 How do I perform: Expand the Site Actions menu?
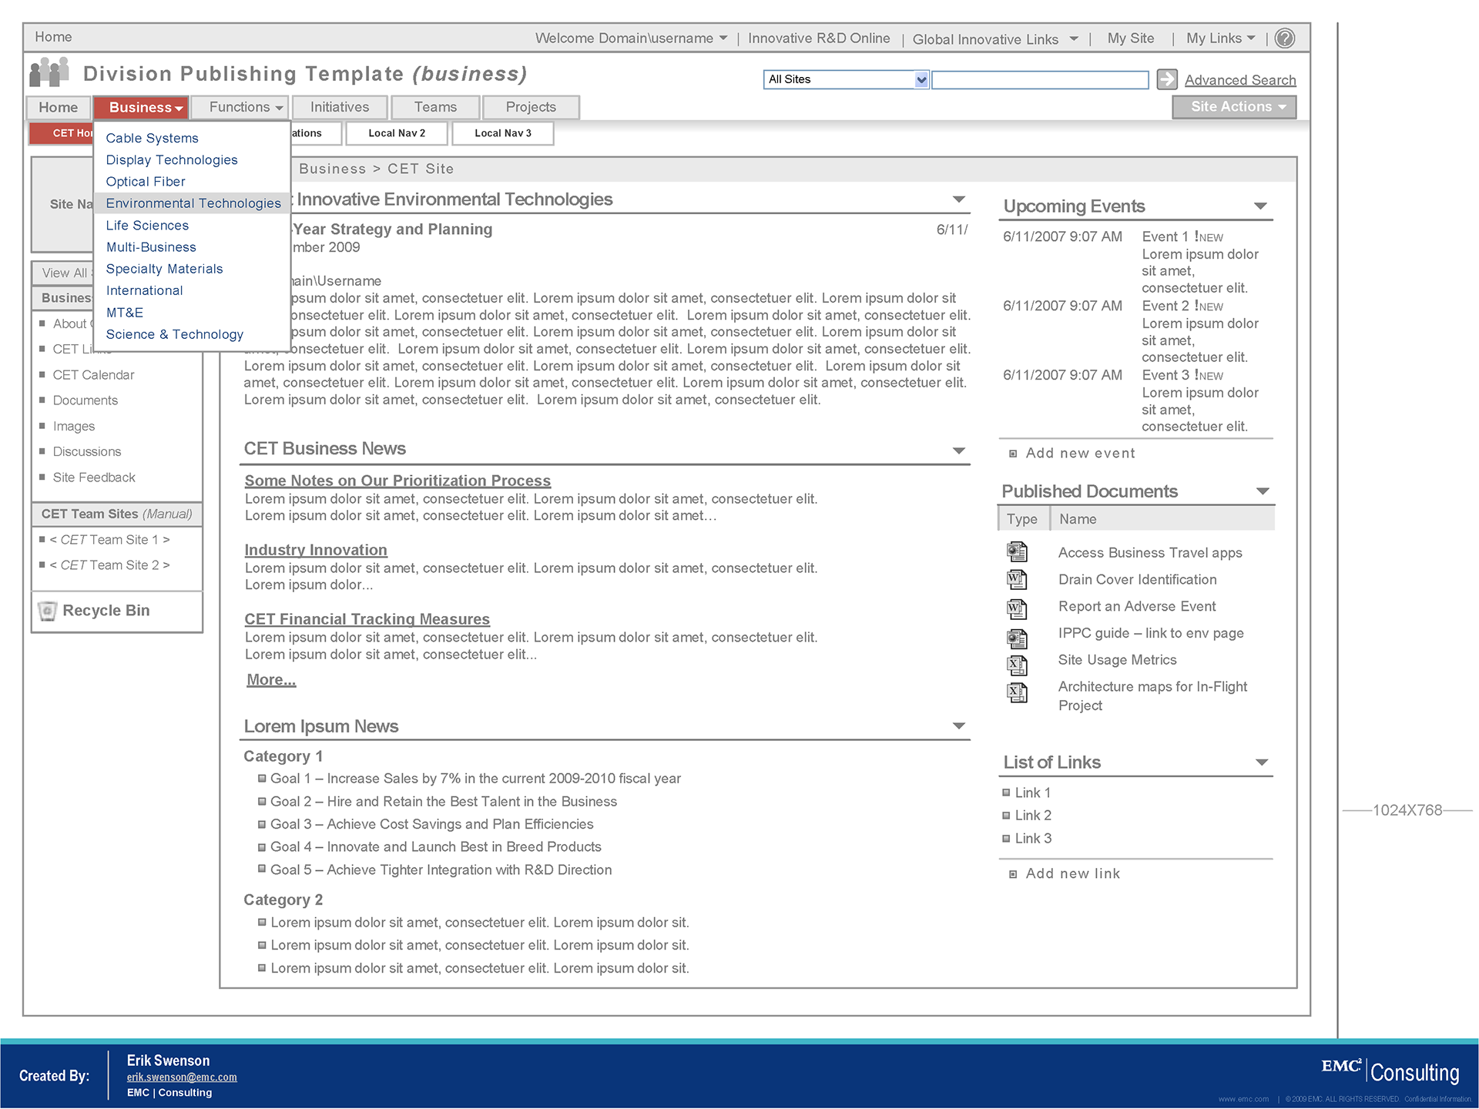[1234, 107]
